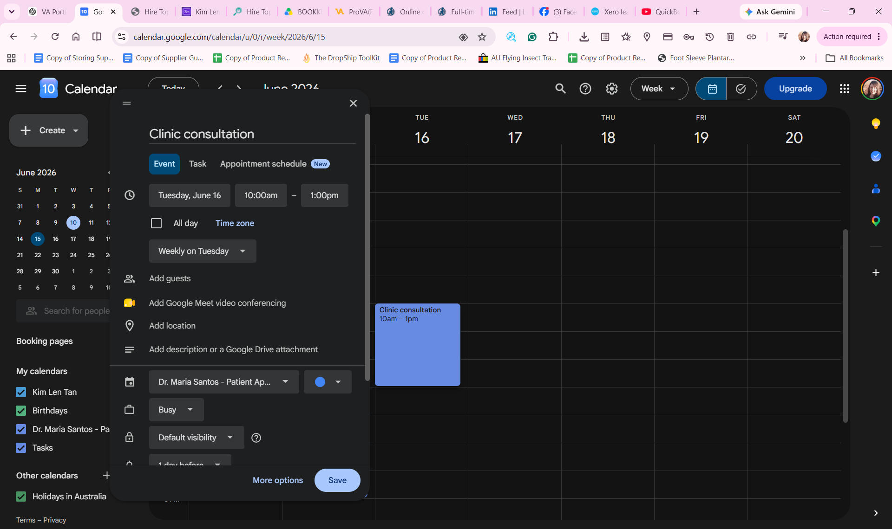
Task: Open the event color picker swatch
Action: point(328,382)
